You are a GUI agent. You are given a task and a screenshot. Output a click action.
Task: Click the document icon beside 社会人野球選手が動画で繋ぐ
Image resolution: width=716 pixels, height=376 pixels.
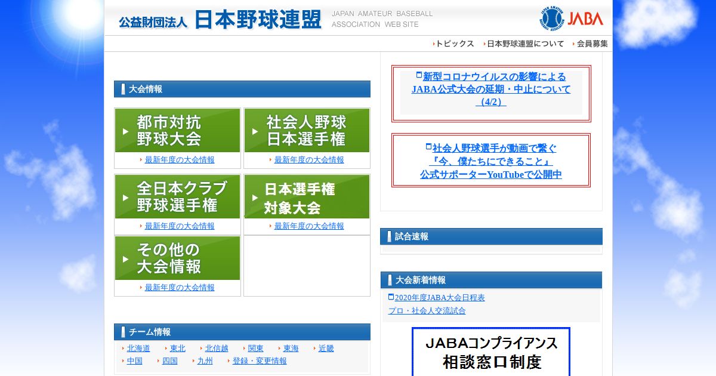tap(428, 147)
